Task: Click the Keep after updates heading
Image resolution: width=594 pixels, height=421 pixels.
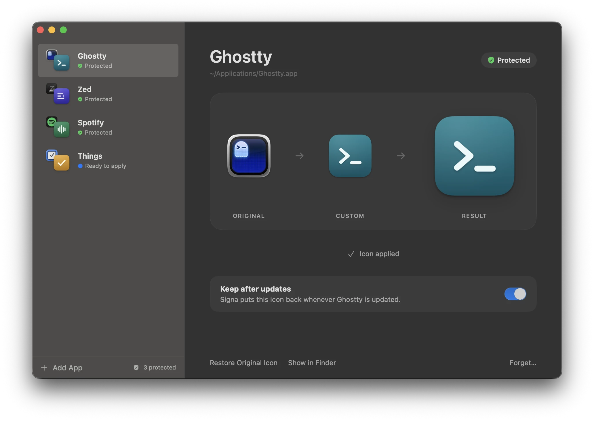Action: 256,289
